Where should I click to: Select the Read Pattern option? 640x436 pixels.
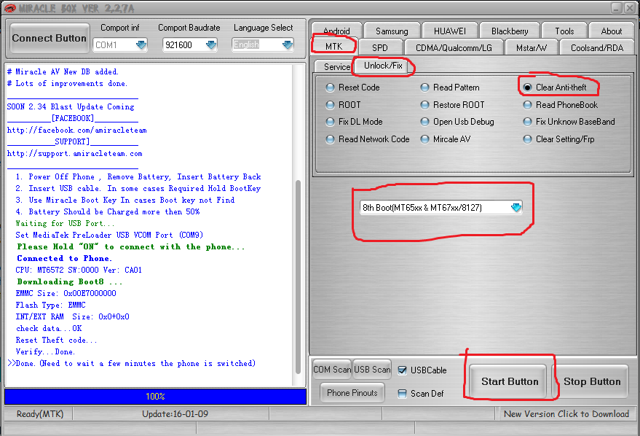pyautogui.click(x=424, y=87)
